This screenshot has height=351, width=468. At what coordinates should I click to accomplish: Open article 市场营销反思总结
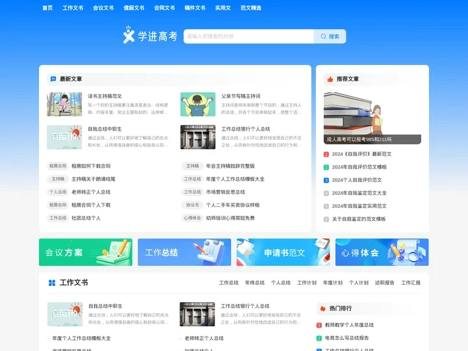(x=226, y=192)
